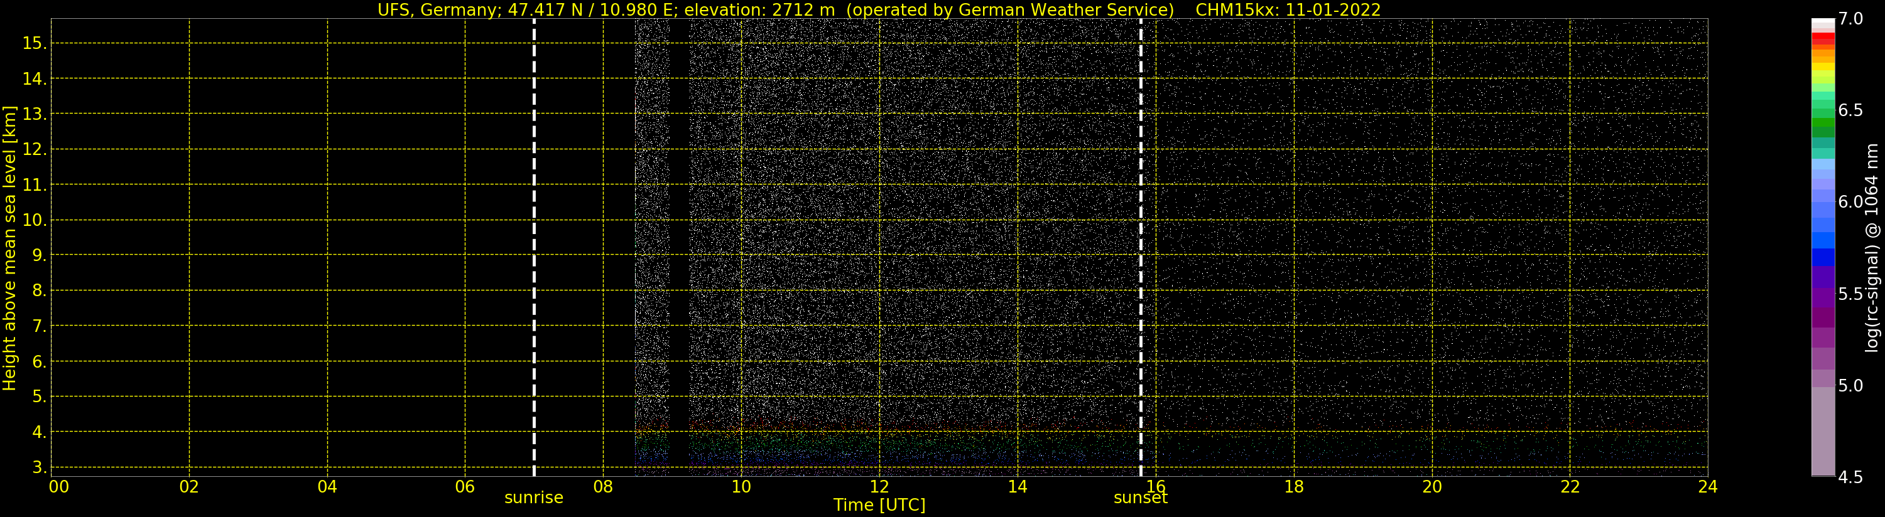Click the '5.' km height tick label

coord(39,397)
